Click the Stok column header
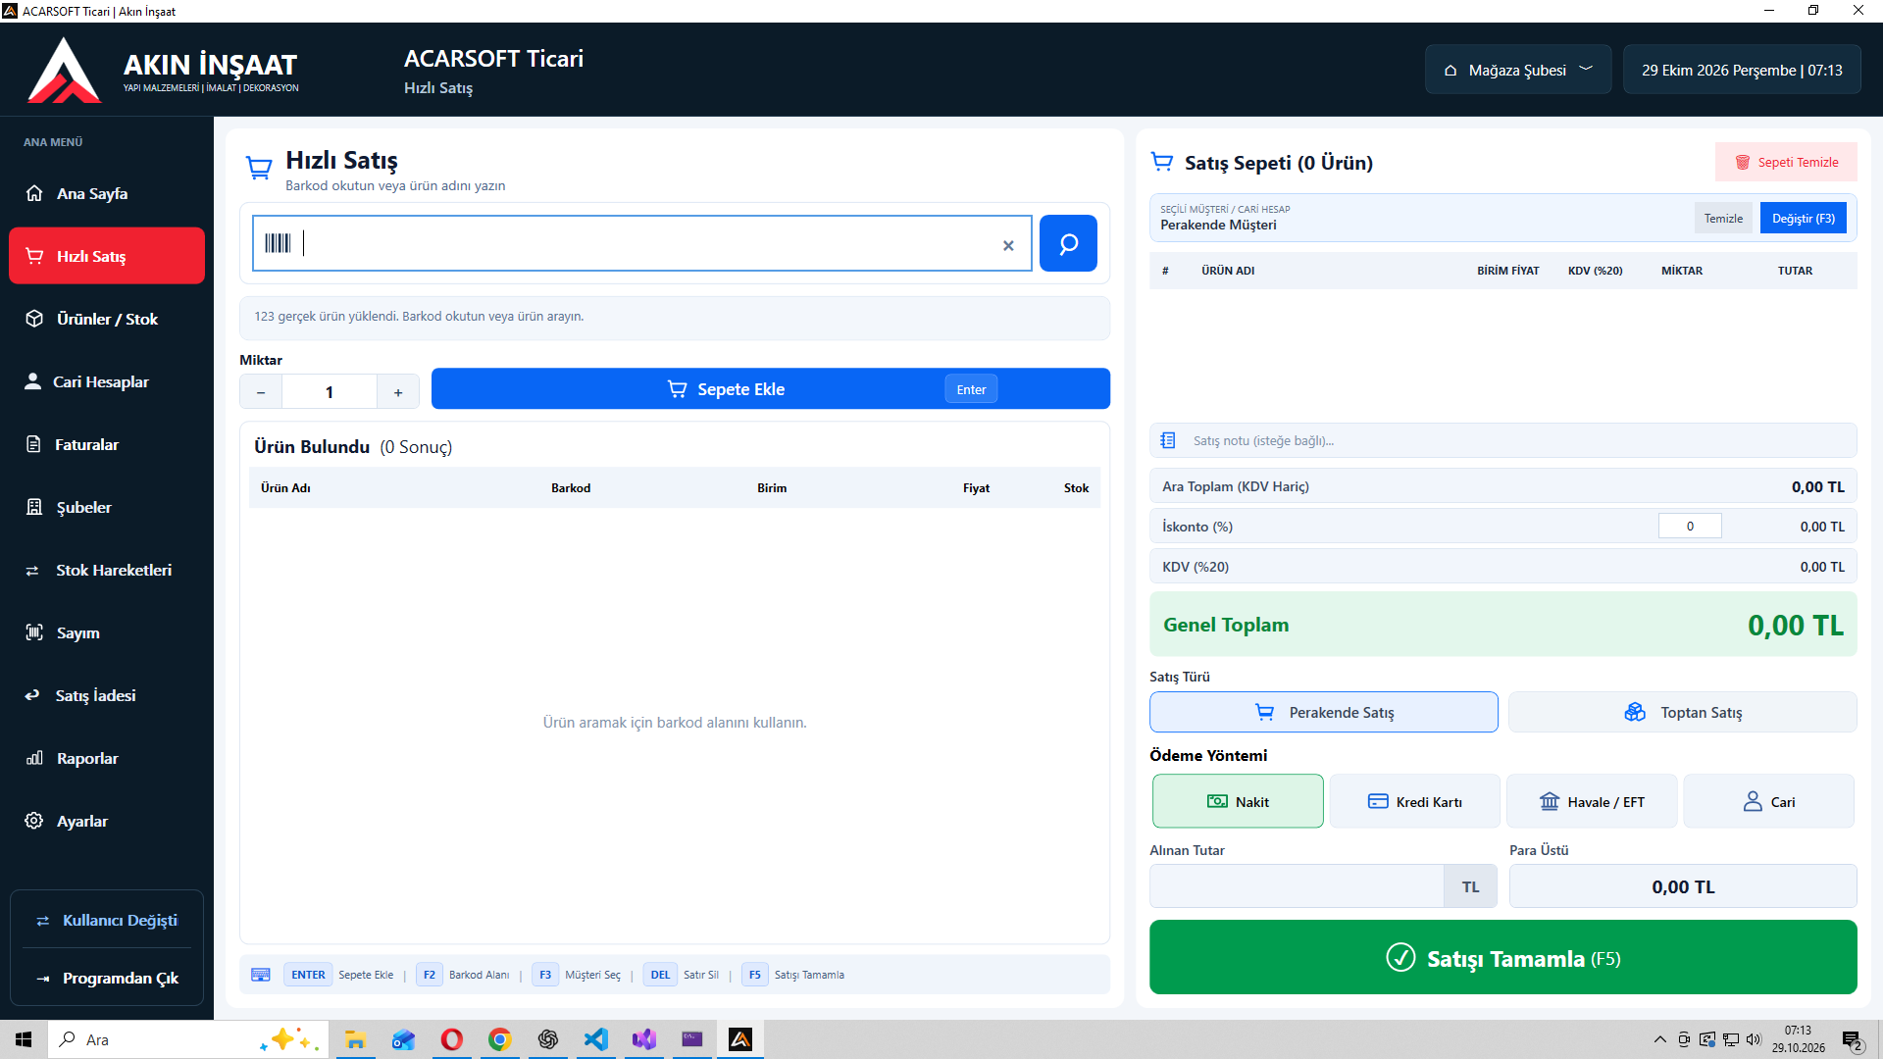The image size is (1883, 1059). pos(1076,487)
